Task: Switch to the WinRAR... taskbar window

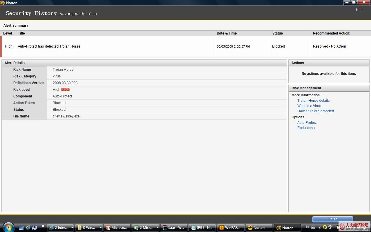Action: pos(231,228)
